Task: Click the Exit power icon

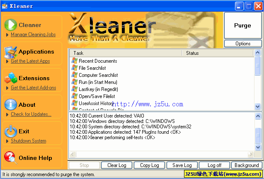Action: point(11,131)
